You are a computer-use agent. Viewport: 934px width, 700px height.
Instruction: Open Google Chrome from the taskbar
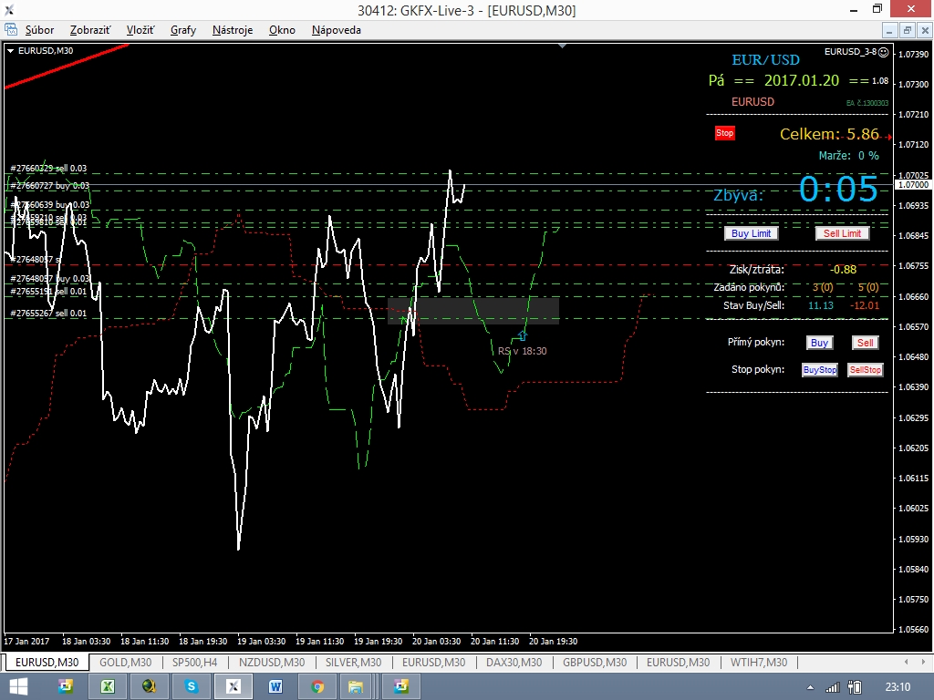pos(317,686)
